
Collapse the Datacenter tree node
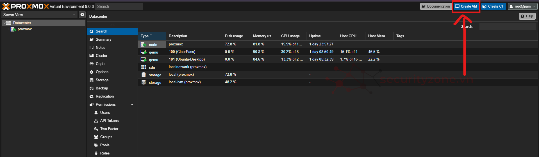[x=4, y=23]
